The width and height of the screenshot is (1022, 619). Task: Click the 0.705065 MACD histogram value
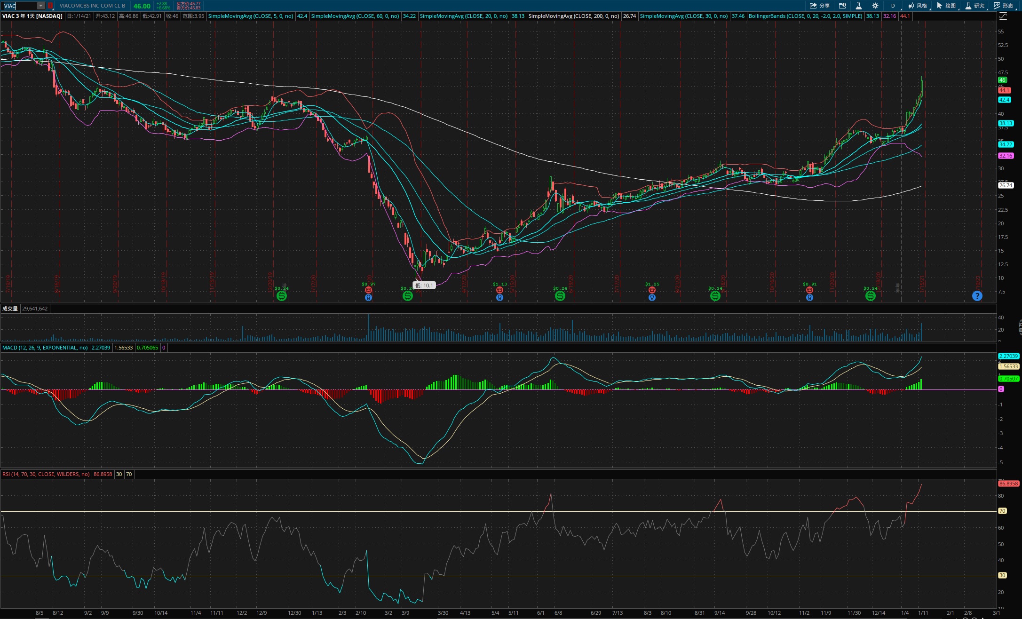click(147, 348)
